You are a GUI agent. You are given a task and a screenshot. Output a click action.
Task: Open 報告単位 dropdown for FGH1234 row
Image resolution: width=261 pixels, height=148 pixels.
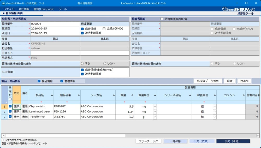click(215, 112)
